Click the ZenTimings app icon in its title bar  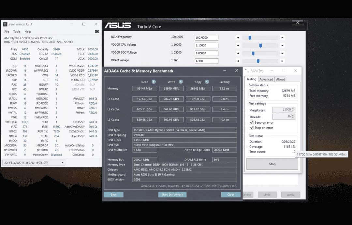[x=5, y=24]
